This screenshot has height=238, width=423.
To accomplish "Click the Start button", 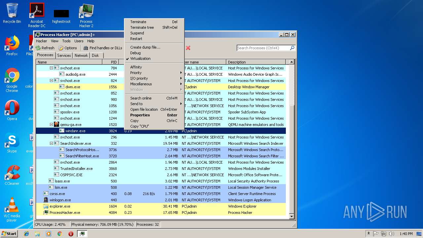I will click(x=9, y=234).
